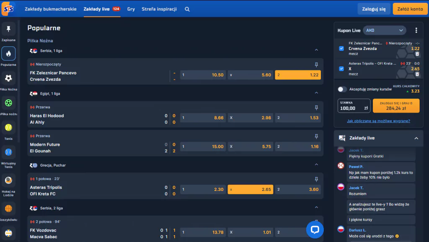The width and height of the screenshot is (429, 242).
Task: Collapse the Zakłady live chat panel
Action: (416, 138)
